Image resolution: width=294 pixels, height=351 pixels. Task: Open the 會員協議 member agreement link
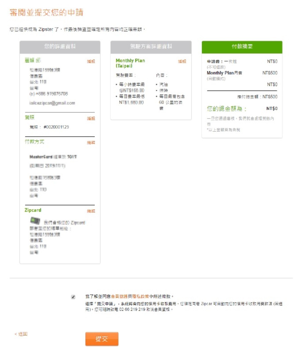coord(119,296)
